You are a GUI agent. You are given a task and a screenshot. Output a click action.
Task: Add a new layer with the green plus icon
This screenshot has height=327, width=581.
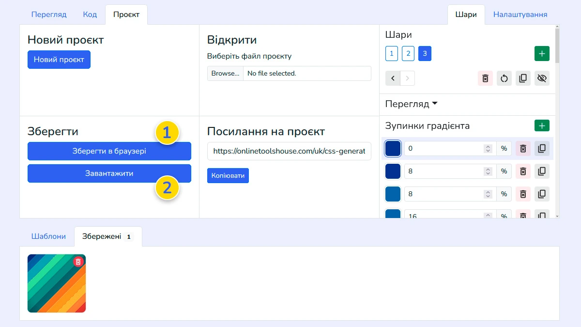tap(542, 53)
